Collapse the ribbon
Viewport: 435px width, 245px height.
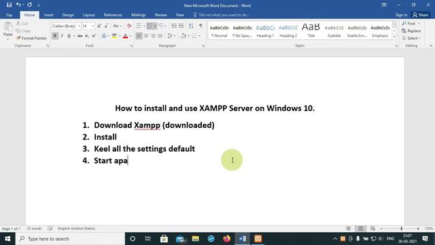[431, 46]
